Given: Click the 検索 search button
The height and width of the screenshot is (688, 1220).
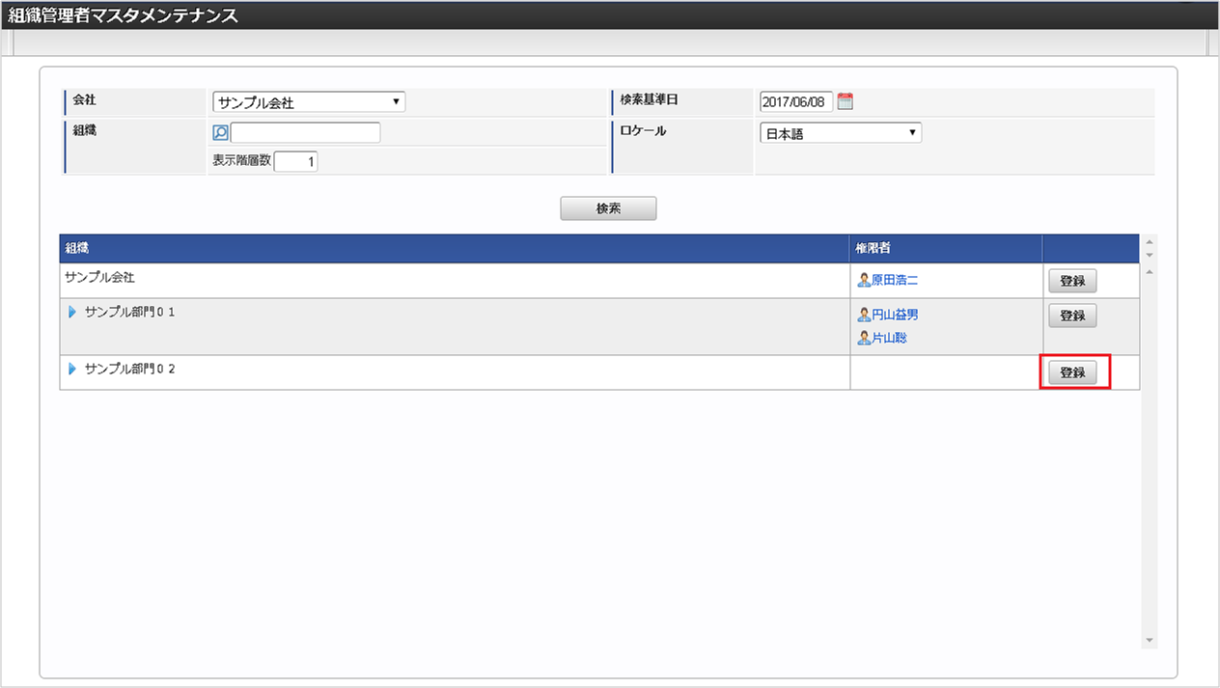Looking at the screenshot, I should point(608,208).
